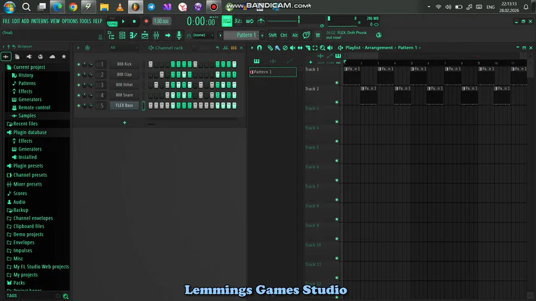Image resolution: width=536 pixels, height=301 pixels.
Task: Open FL Studio from Windows taskbar
Action: 135,7
